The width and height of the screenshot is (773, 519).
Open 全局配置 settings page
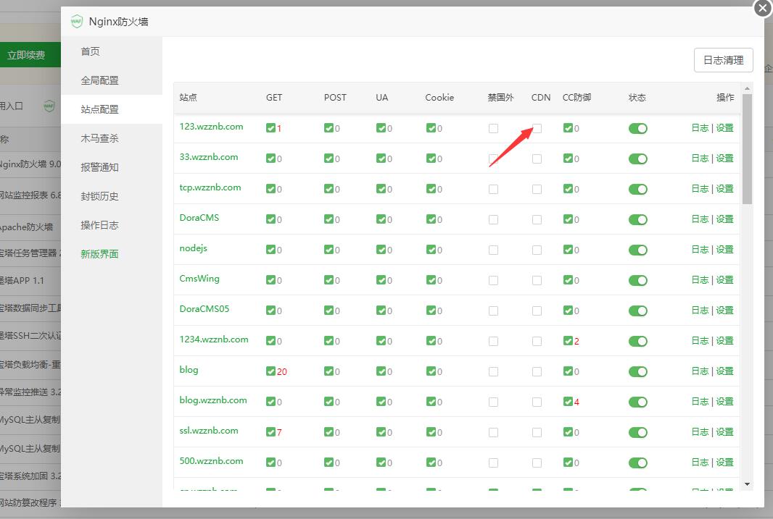(99, 80)
